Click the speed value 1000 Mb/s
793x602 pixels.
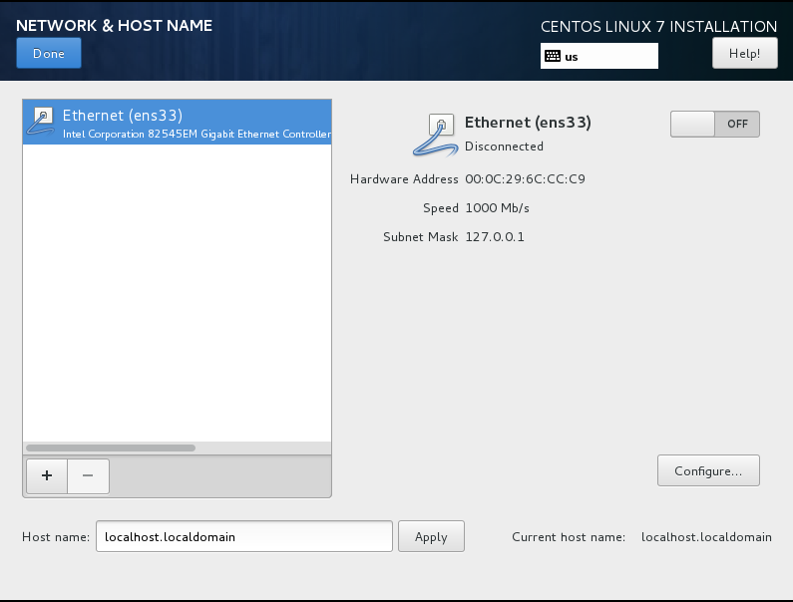coord(497,208)
